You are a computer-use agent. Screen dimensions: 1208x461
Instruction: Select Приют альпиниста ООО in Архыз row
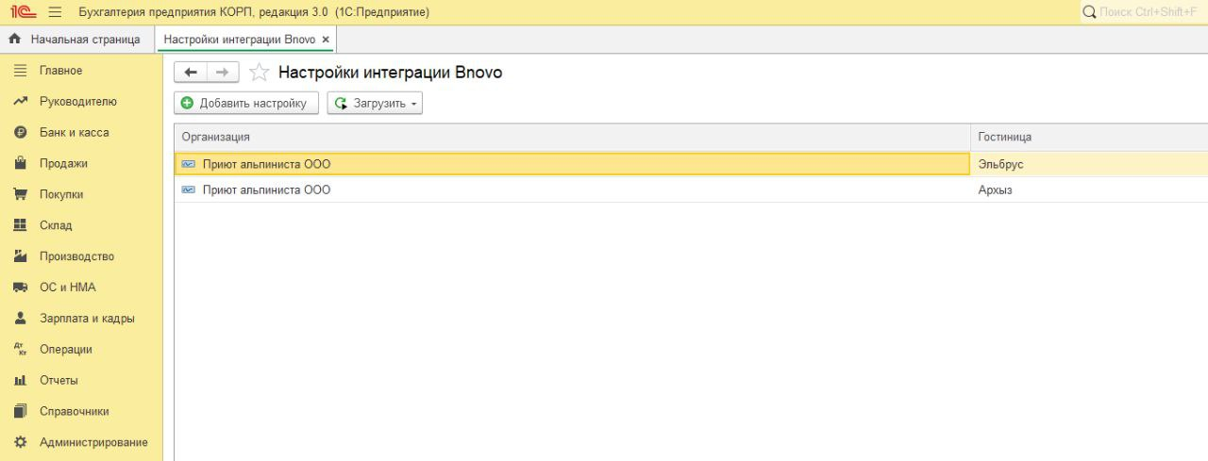[572, 190]
